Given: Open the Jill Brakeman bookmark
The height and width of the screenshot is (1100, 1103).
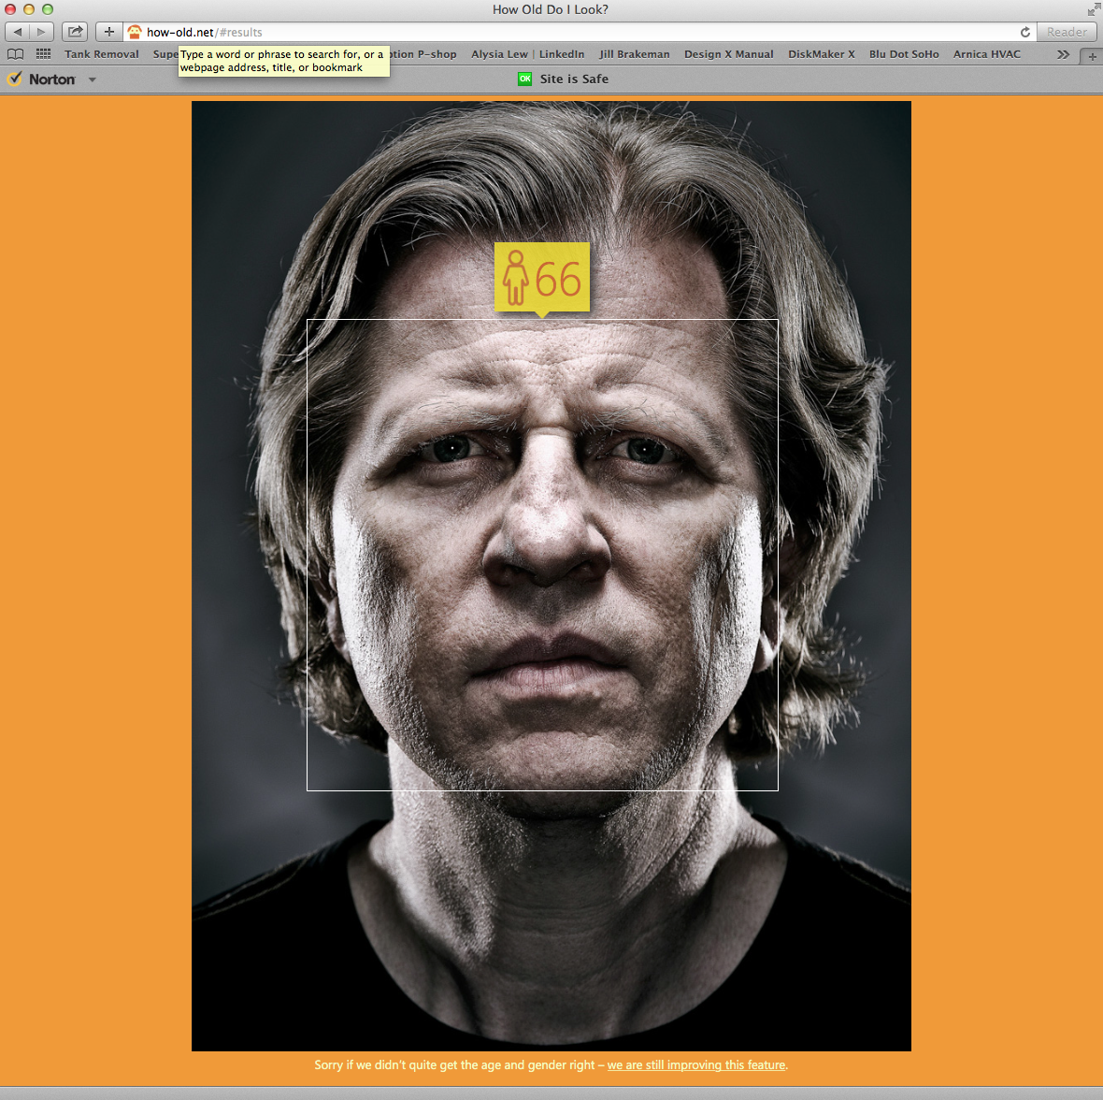Looking at the screenshot, I should point(635,54).
